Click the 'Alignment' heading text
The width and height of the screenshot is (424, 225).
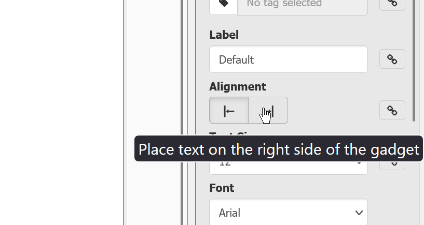[x=238, y=87]
